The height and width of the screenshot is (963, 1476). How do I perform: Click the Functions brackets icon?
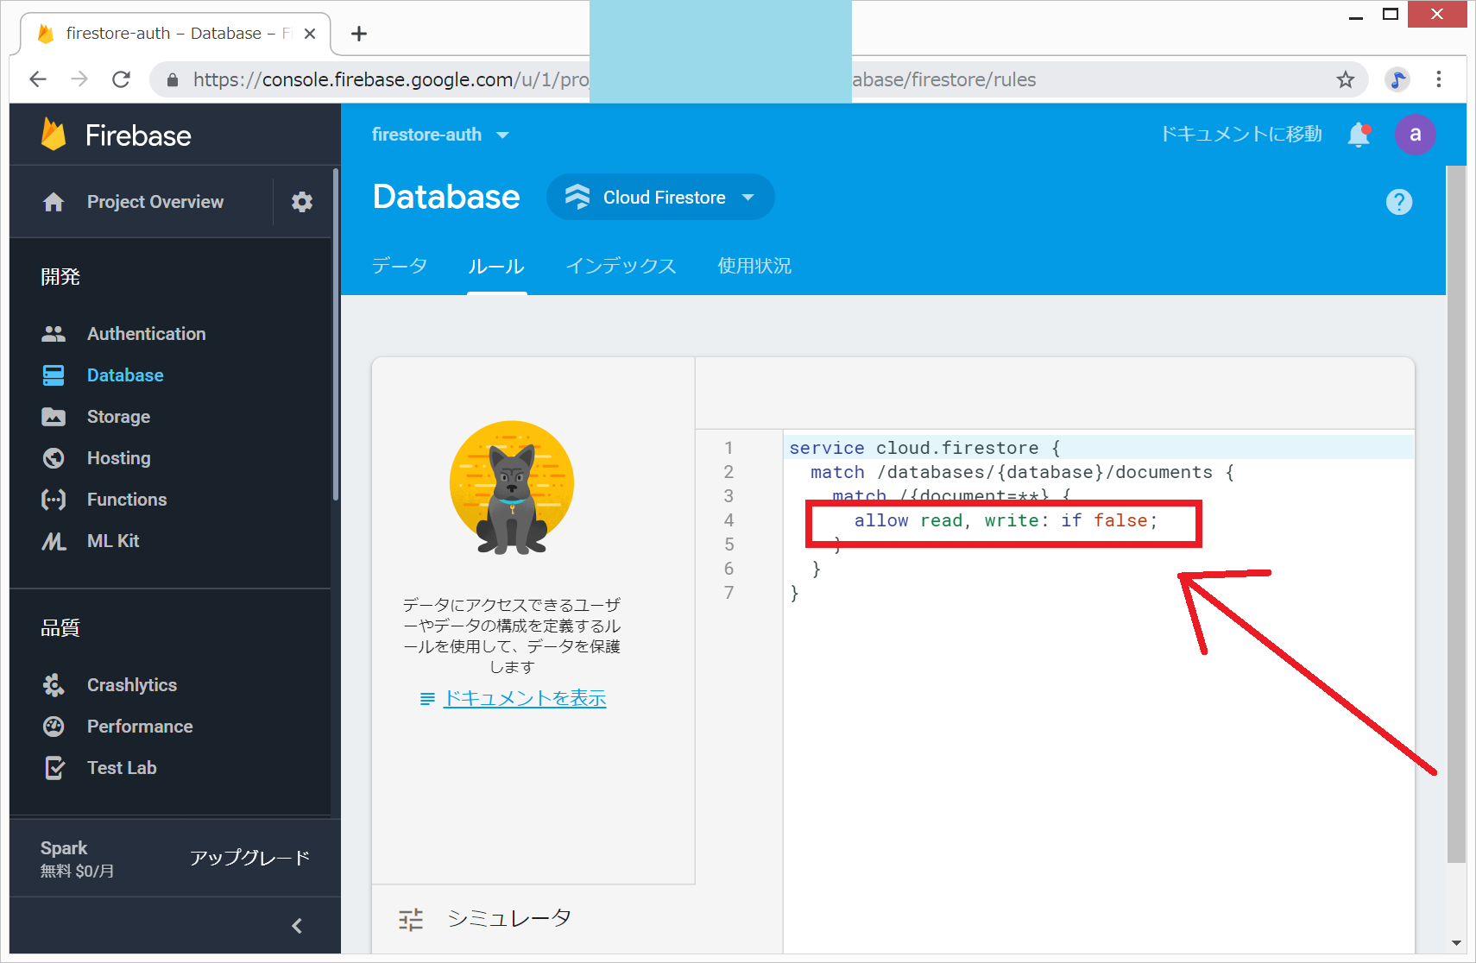click(x=54, y=500)
